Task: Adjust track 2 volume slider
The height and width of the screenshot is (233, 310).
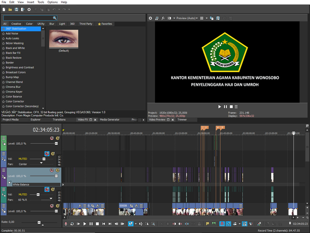Action: pos(44,159)
